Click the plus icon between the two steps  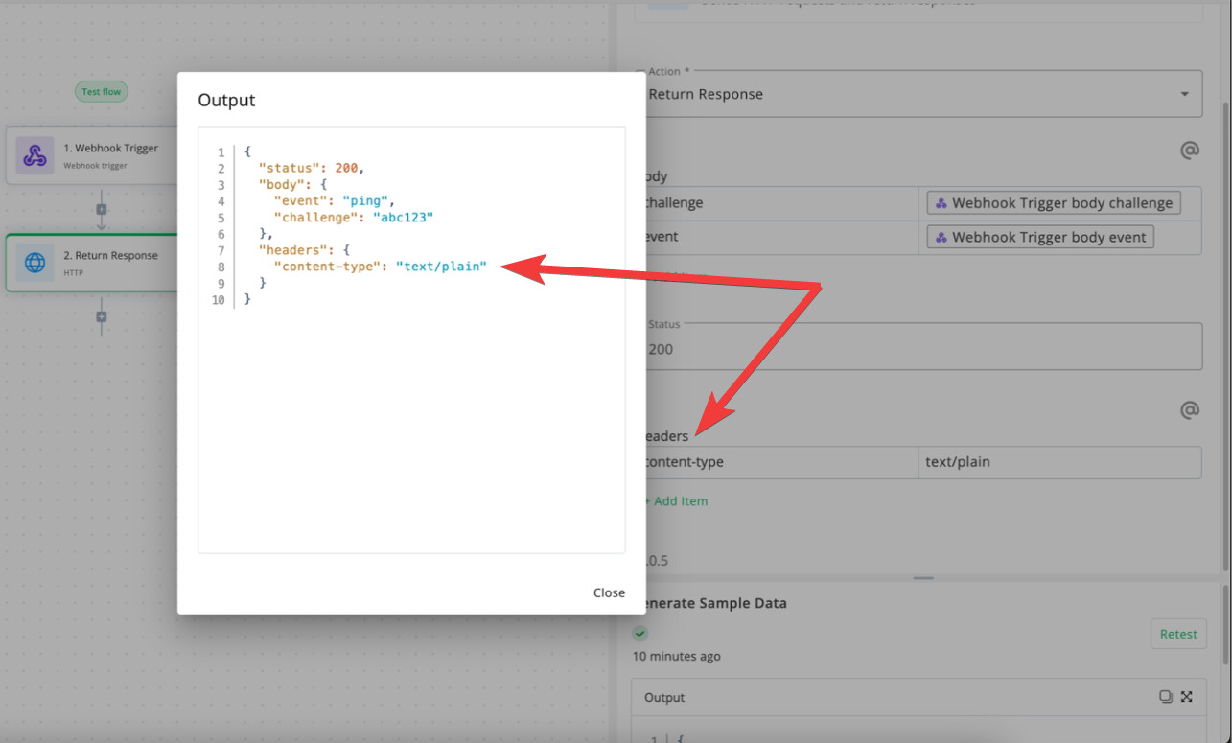102,209
